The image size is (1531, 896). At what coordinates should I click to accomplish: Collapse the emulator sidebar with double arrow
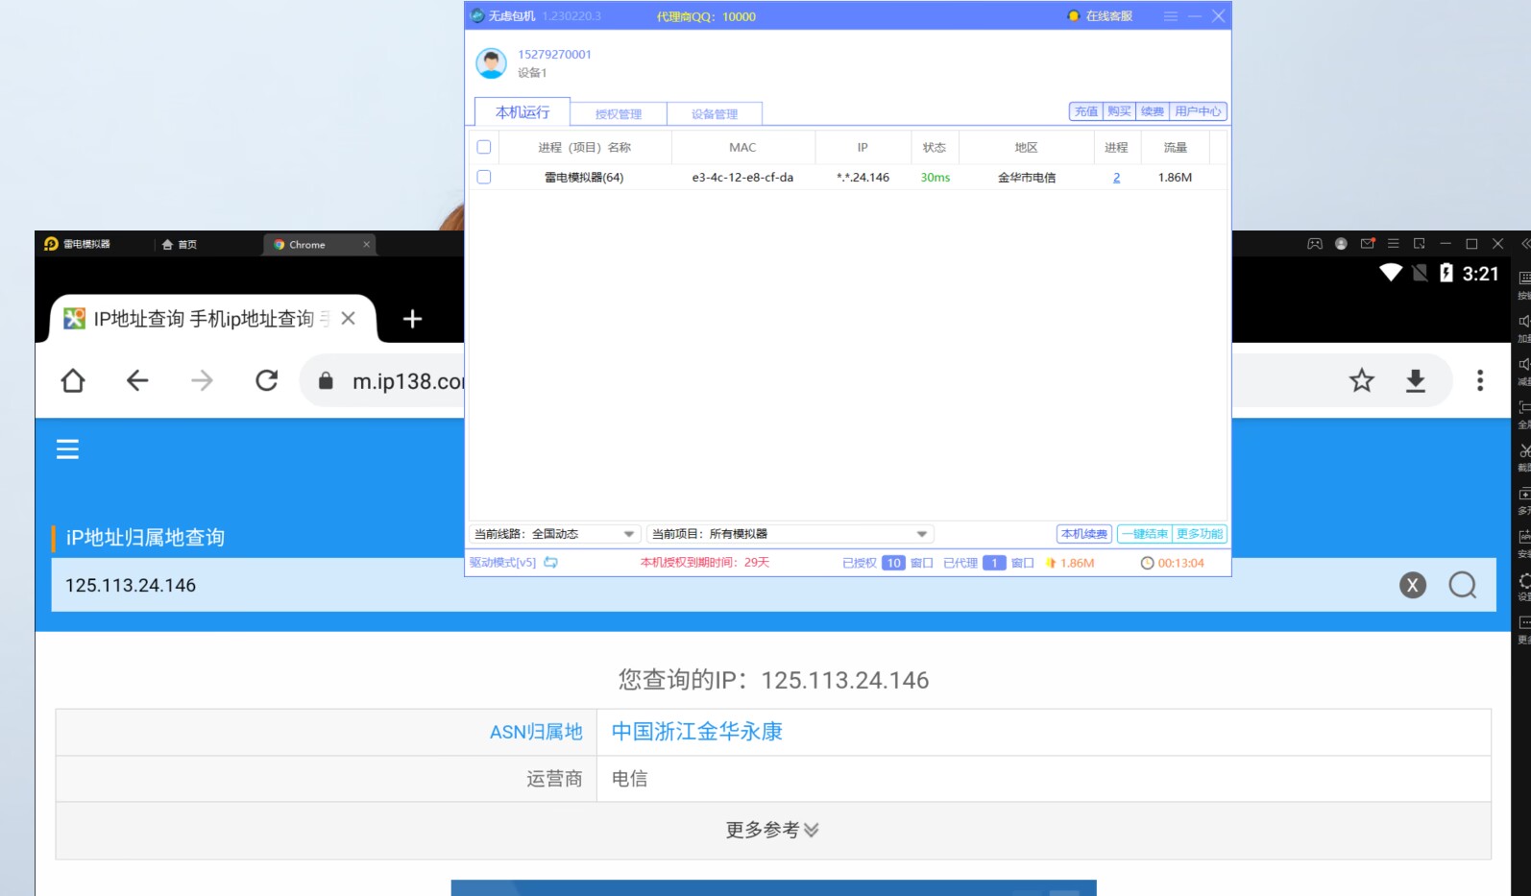(x=1525, y=244)
